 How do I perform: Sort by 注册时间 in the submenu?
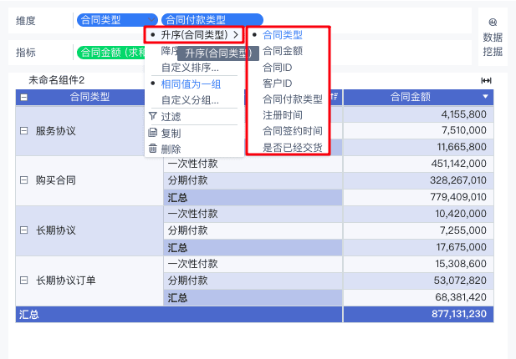click(x=283, y=115)
